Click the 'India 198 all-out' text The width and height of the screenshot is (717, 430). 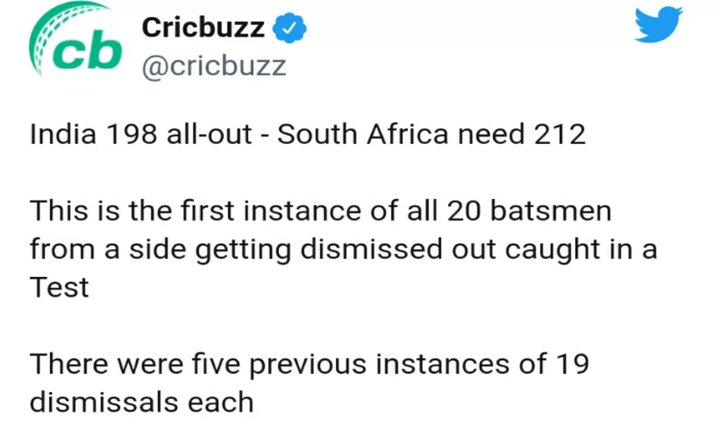pyautogui.click(x=141, y=134)
